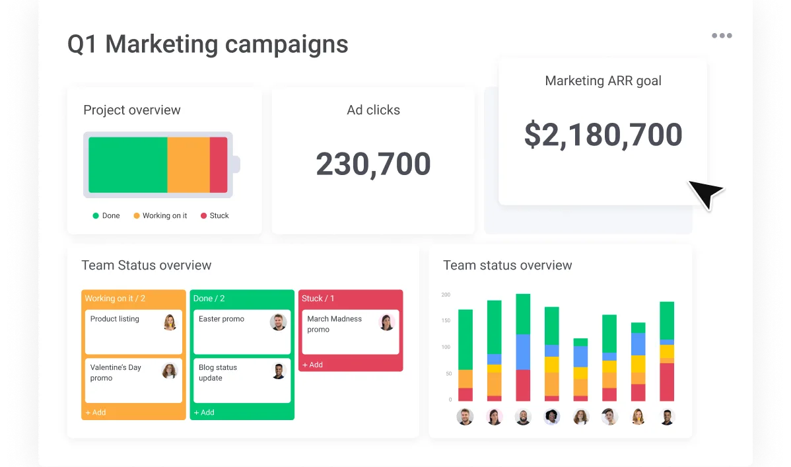Click the Working on it / 2 column header
The height and width of the screenshot is (467, 791).
[x=115, y=299]
